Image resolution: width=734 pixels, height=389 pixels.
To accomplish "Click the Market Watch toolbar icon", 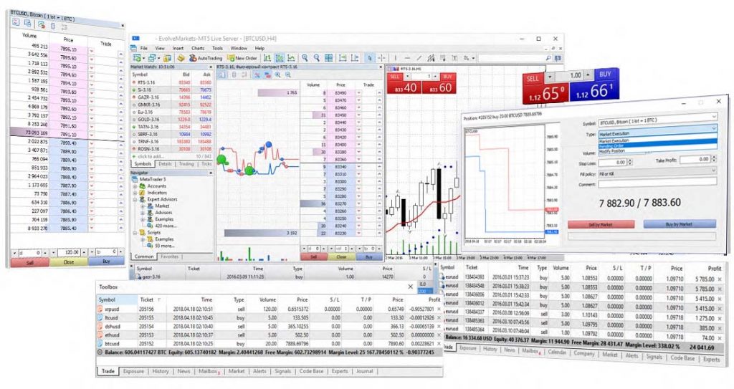I will pos(167,58).
